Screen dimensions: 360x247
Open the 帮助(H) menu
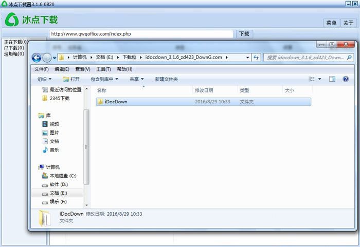click(124, 69)
